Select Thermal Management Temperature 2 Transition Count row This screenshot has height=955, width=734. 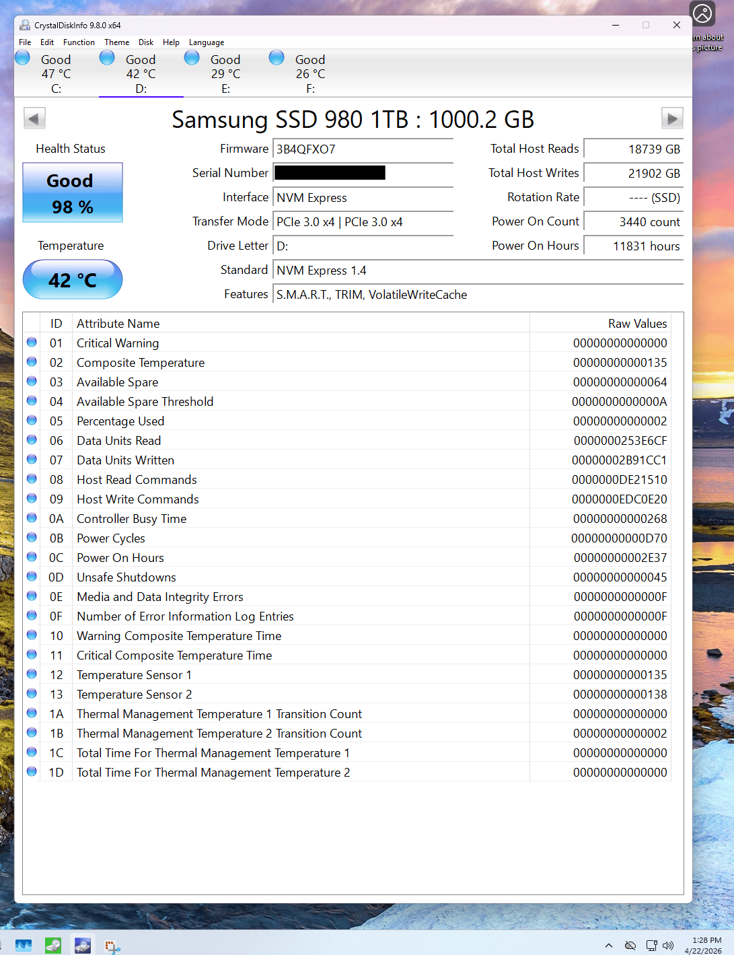pyautogui.click(x=347, y=734)
